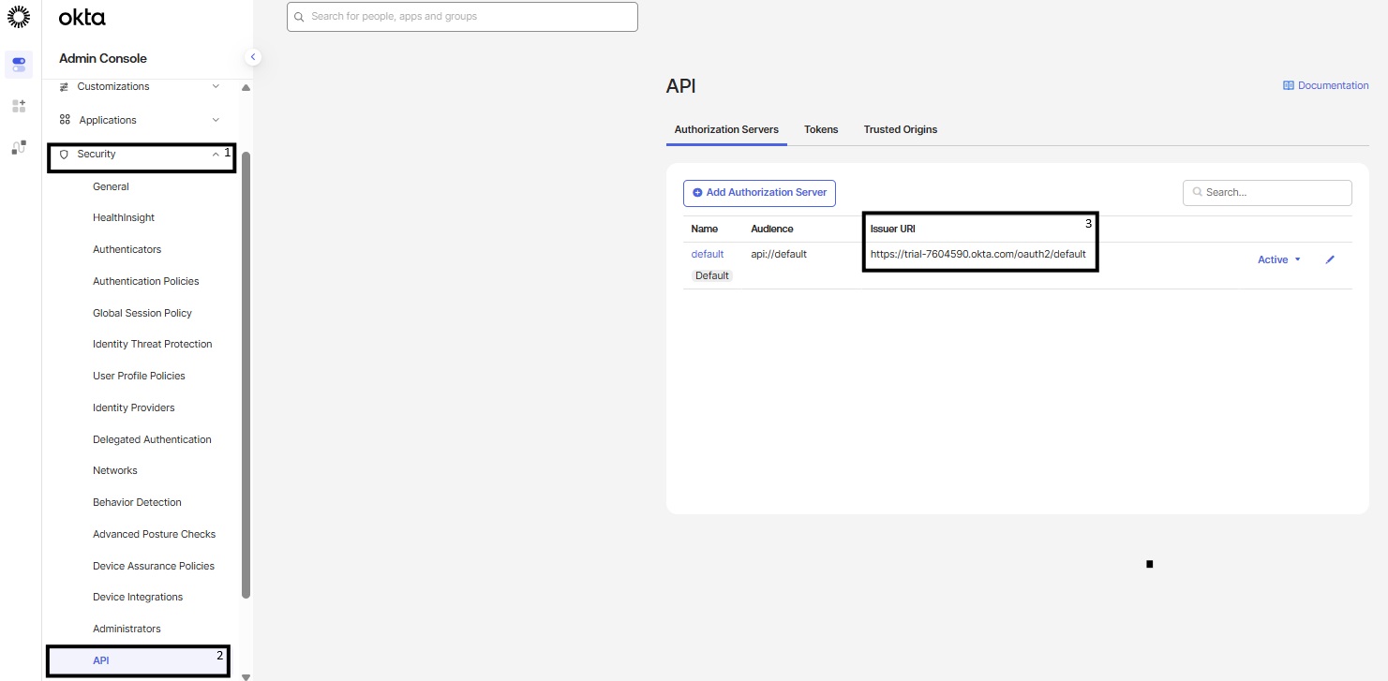Open the apps grid icon in left rail
1388x681 pixels.
(x=19, y=106)
